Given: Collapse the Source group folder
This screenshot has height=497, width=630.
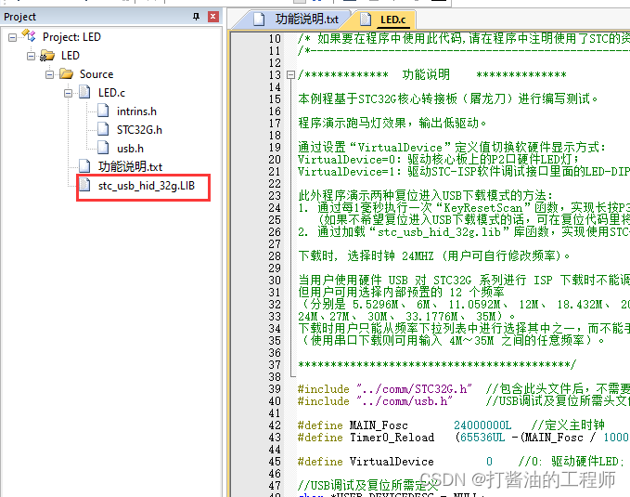Looking at the screenshot, I should [49, 74].
